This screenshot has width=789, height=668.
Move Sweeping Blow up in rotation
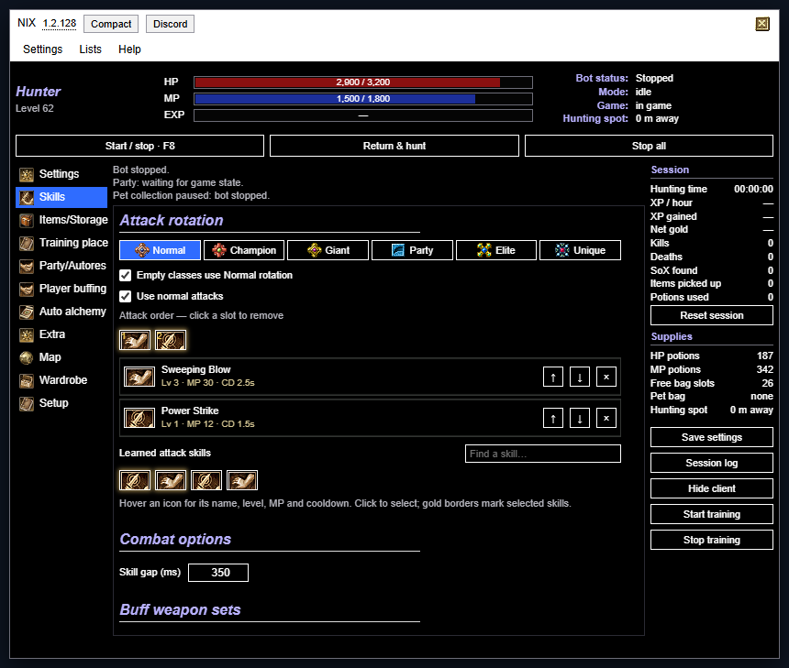553,377
